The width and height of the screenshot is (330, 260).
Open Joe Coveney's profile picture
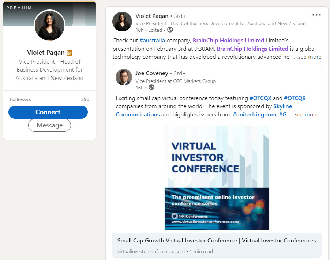[x=124, y=77]
